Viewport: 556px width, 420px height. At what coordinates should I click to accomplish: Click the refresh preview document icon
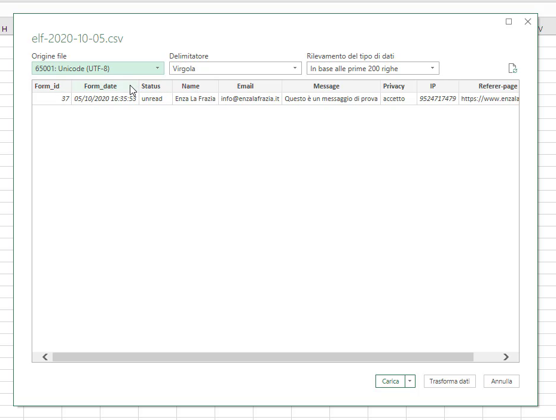click(x=512, y=69)
